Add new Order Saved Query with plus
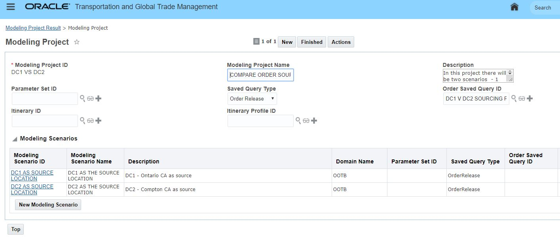Screen dimensions: 560x237 click(530, 99)
